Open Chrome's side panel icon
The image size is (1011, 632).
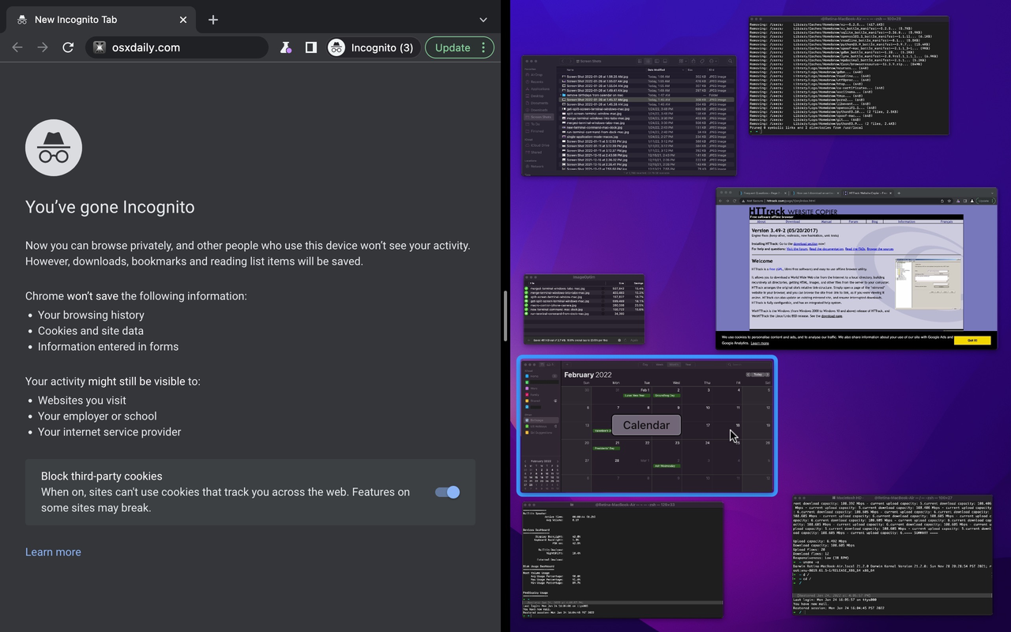(310, 47)
